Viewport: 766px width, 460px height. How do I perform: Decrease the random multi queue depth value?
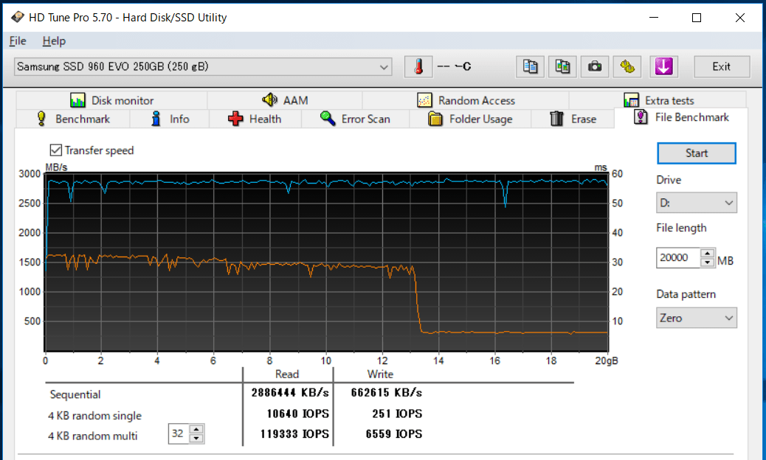click(x=196, y=439)
